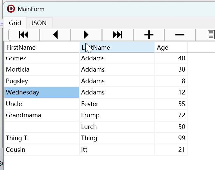
Task: Sort by FirstName column header
Action: point(42,47)
